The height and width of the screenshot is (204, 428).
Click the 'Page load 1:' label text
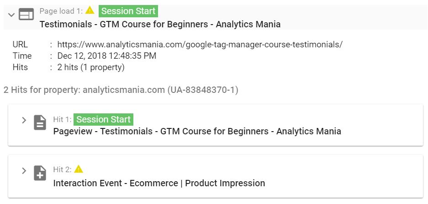coord(61,11)
